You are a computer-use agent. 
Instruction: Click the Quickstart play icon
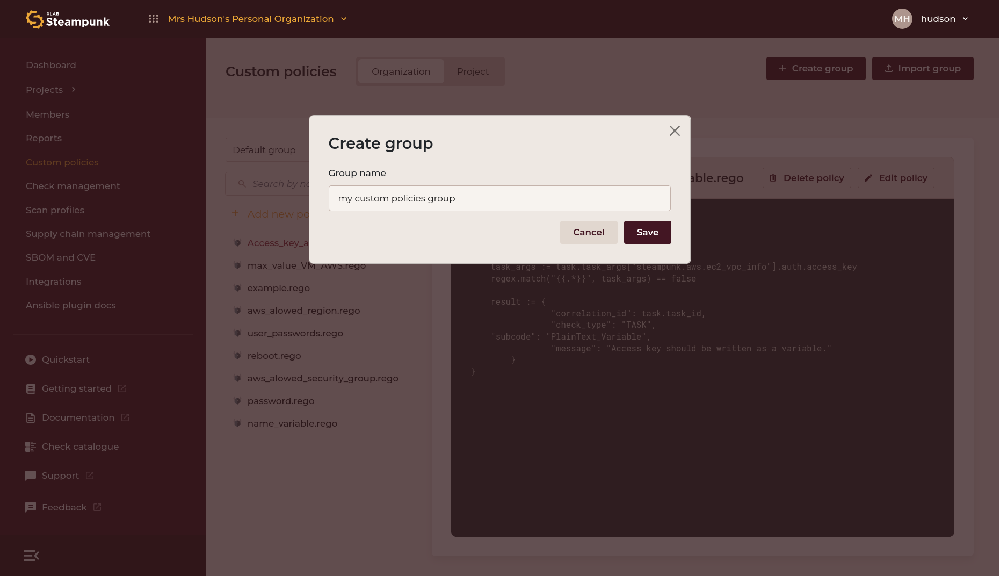tap(31, 359)
